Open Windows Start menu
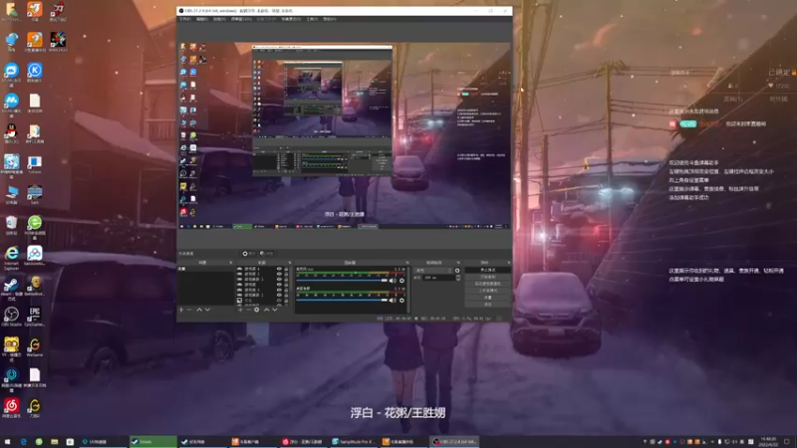This screenshot has width=797, height=448. point(7,442)
